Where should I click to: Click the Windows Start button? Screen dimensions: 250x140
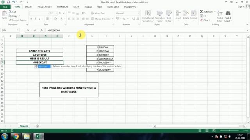[x=4, y=136]
